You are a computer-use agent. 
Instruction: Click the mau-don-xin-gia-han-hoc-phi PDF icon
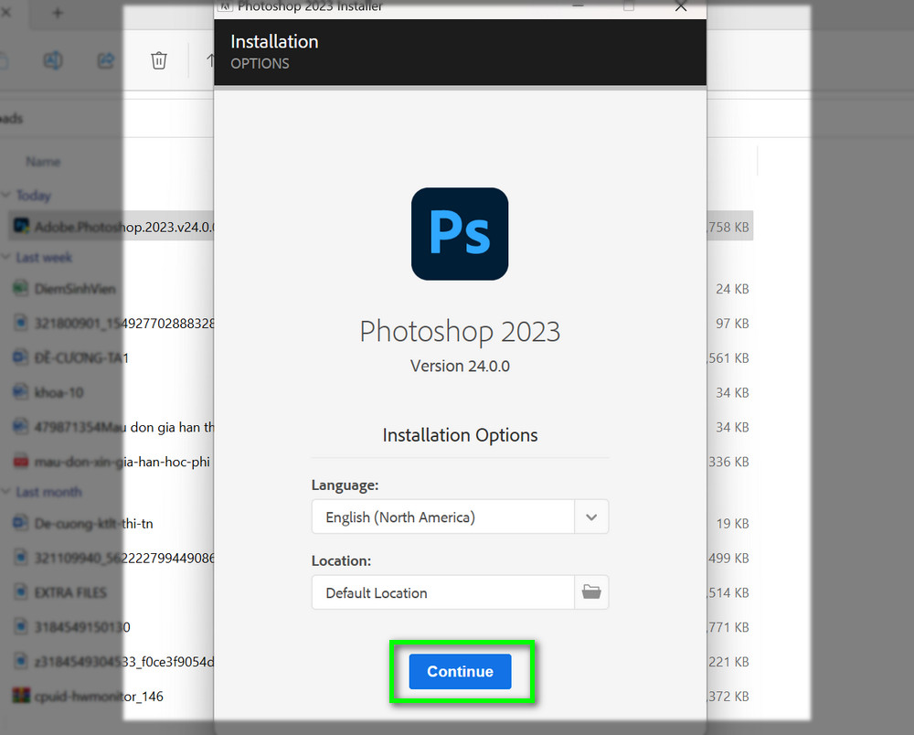click(21, 461)
